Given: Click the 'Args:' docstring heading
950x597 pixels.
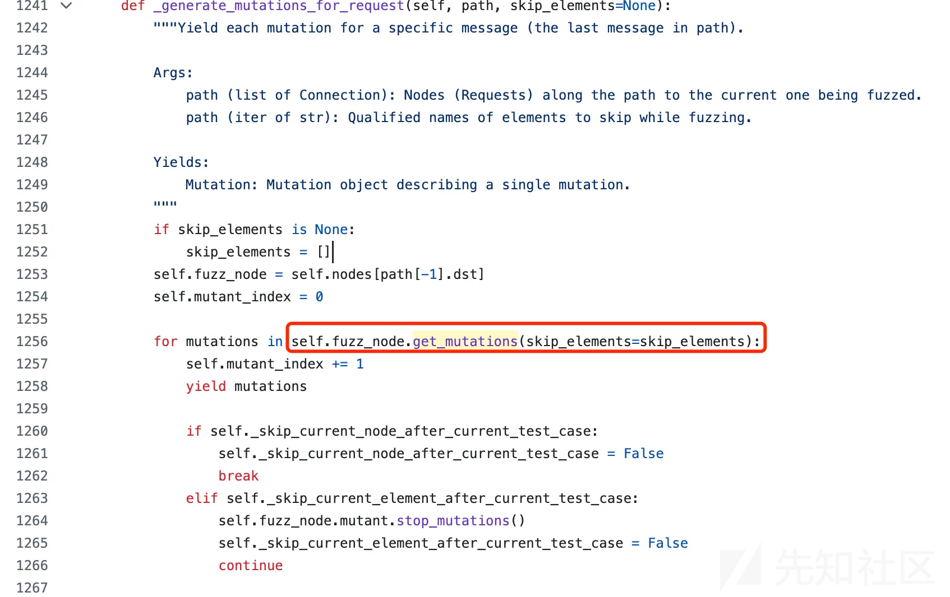Looking at the screenshot, I should pos(173,73).
